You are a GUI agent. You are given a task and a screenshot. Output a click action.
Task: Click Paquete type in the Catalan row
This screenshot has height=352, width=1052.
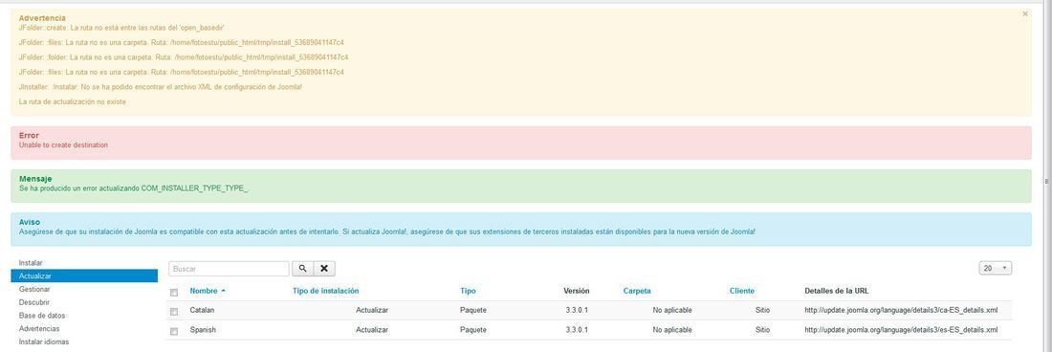point(473,311)
